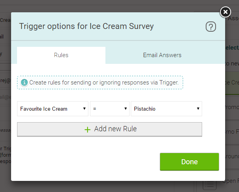Image resolution: width=239 pixels, height=192 pixels.
Task: Open help via the question mark icon
Action: click(211, 27)
